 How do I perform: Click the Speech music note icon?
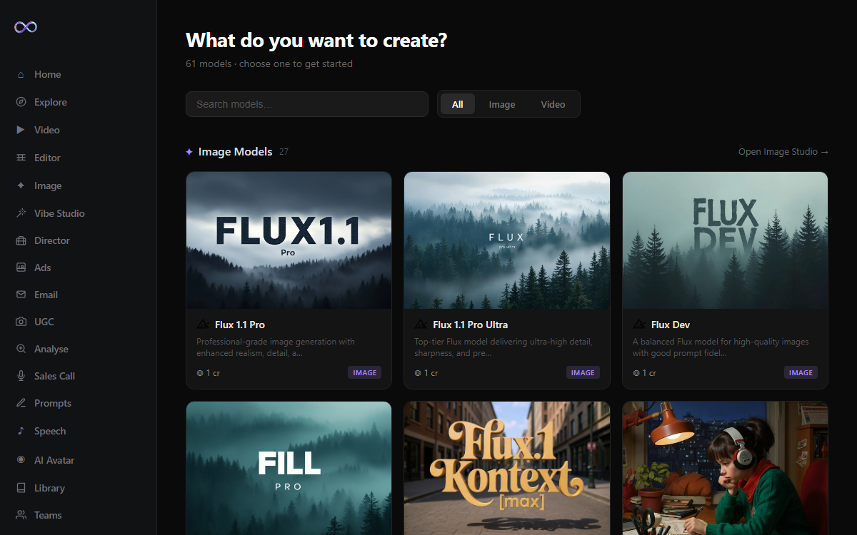(x=21, y=431)
